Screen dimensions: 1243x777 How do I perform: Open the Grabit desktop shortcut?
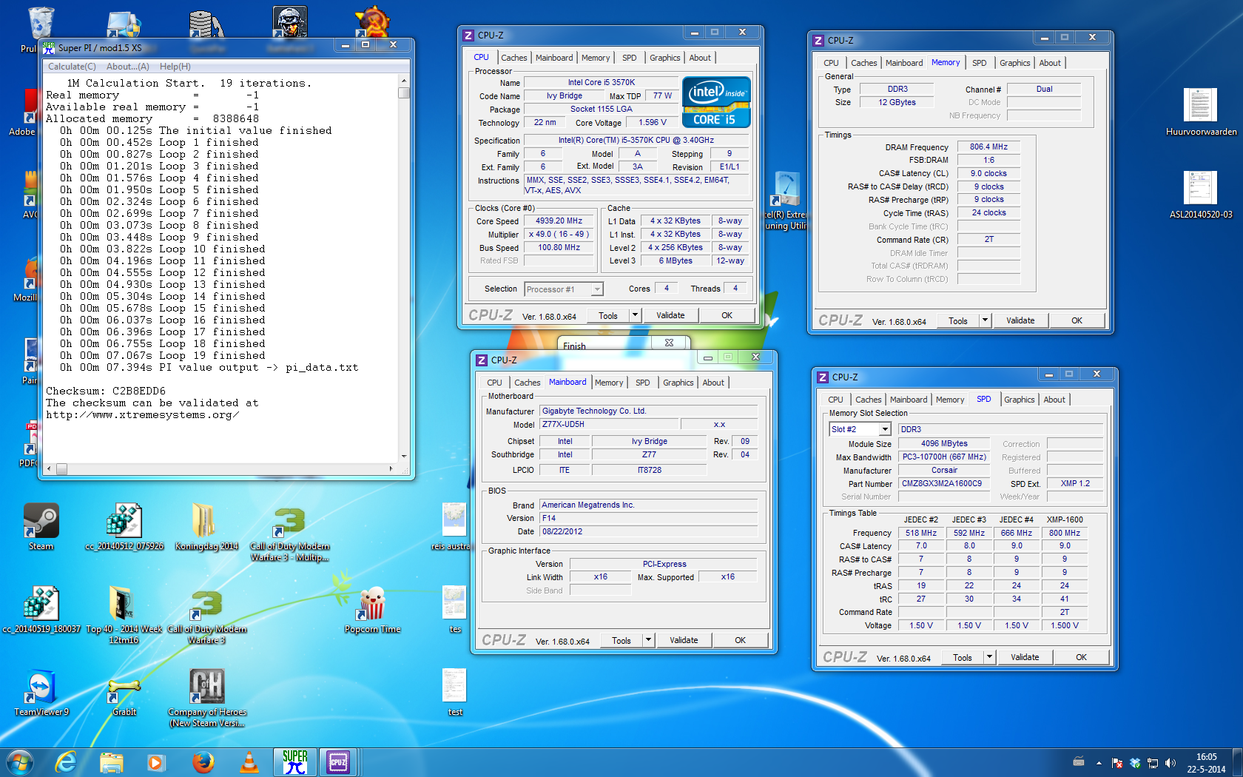(124, 696)
